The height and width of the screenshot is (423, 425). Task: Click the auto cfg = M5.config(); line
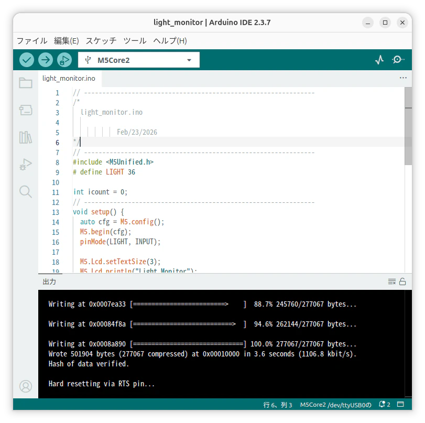pyautogui.click(x=122, y=222)
